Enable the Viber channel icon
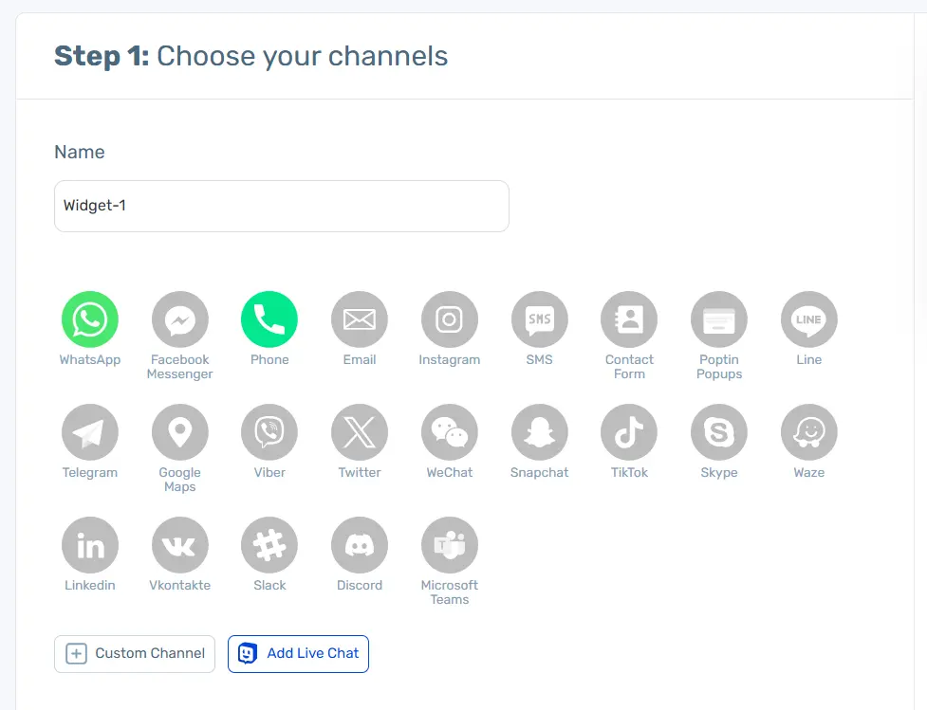 coord(269,432)
